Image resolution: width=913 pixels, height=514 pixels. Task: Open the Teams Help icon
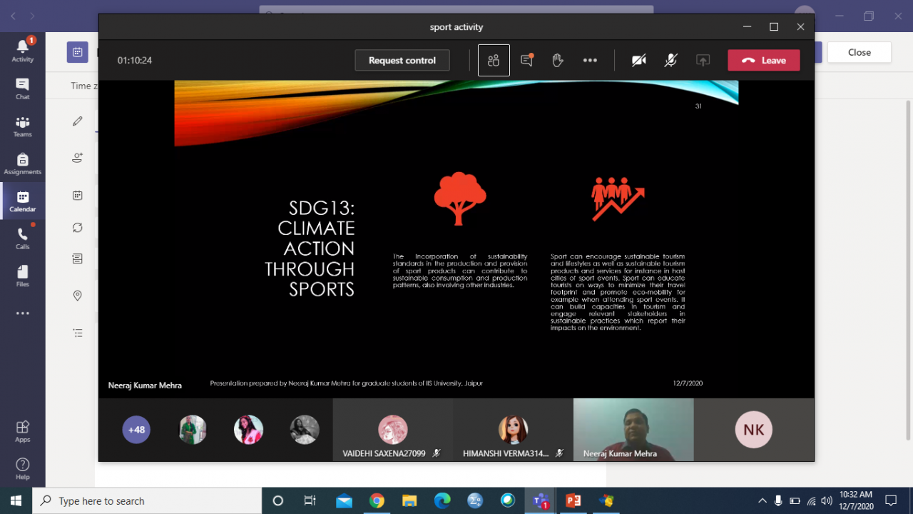(22, 468)
